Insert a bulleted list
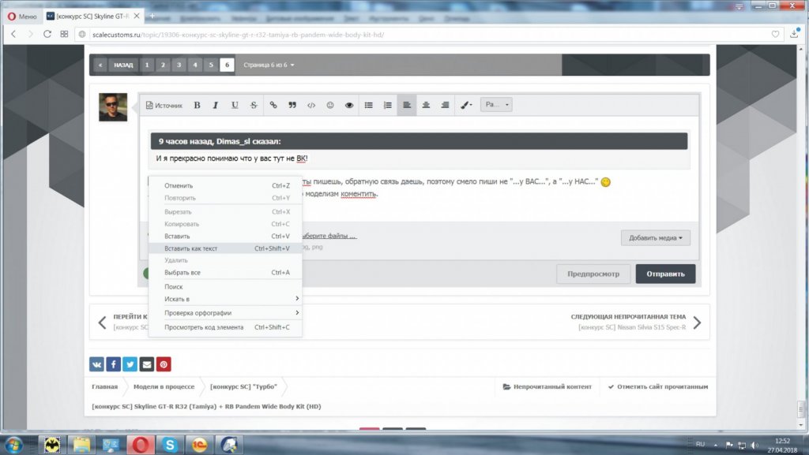Viewport: 809px width, 455px height. 368,105
